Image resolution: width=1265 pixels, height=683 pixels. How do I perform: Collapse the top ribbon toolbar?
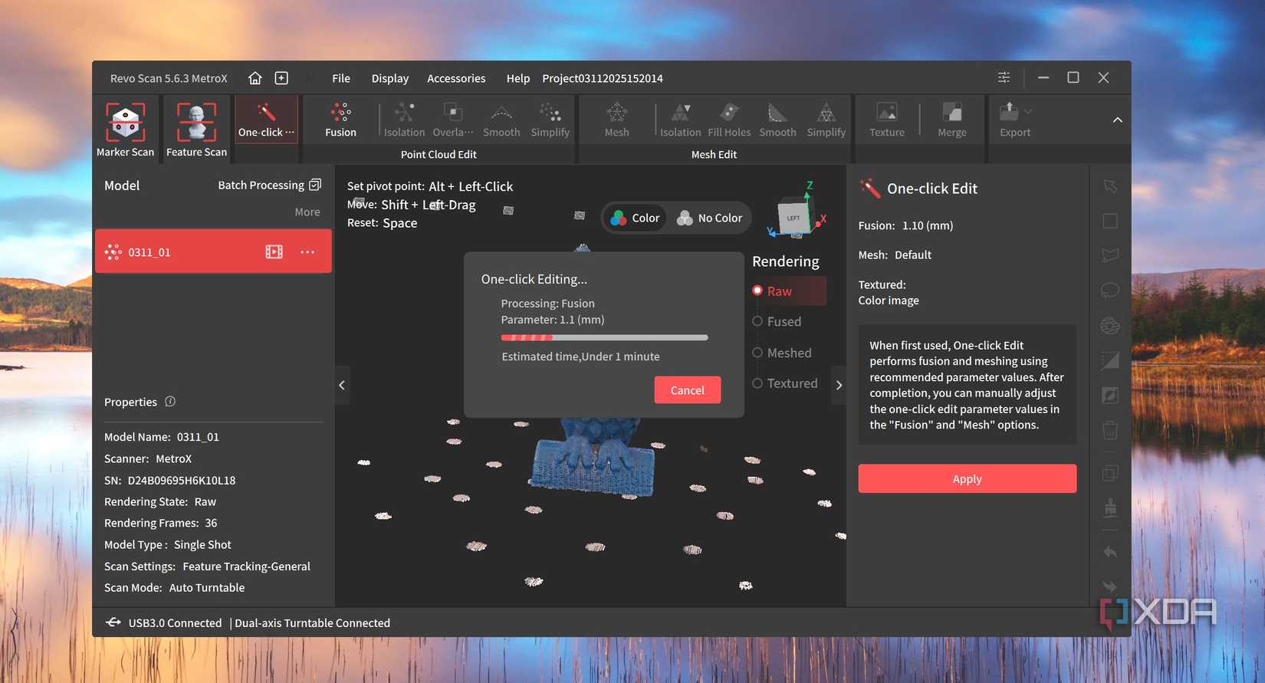click(1117, 120)
